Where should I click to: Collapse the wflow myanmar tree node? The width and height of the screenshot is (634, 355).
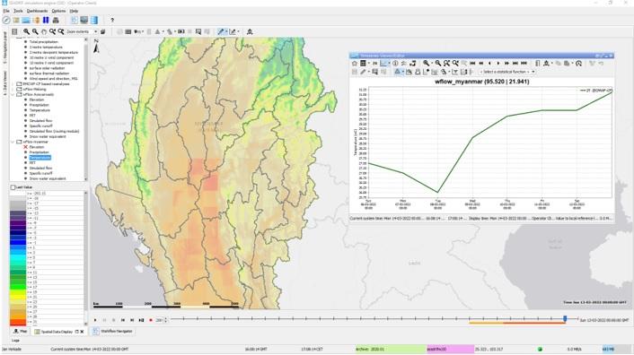(13, 142)
